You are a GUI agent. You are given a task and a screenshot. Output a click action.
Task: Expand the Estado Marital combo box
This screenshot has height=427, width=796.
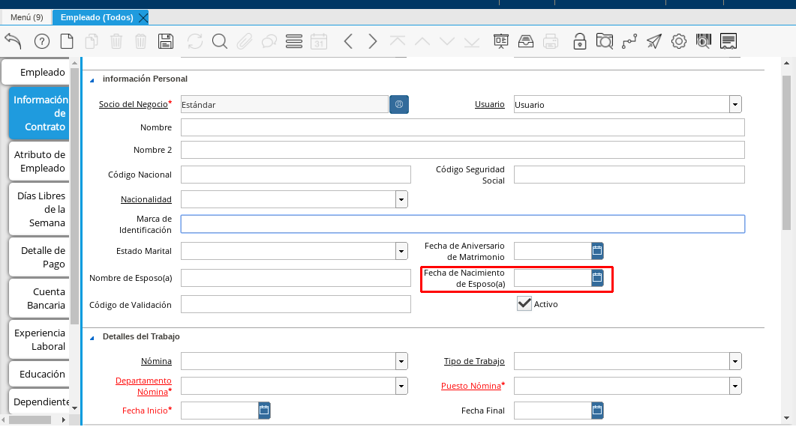pyautogui.click(x=401, y=251)
